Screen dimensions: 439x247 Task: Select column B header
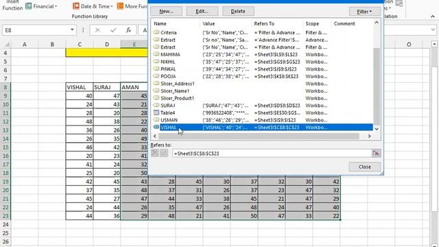[x=52, y=44]
